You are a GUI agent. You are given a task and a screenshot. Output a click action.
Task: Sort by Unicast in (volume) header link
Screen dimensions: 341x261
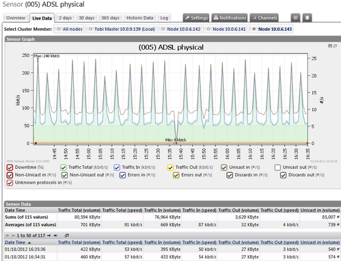point(320,243)
